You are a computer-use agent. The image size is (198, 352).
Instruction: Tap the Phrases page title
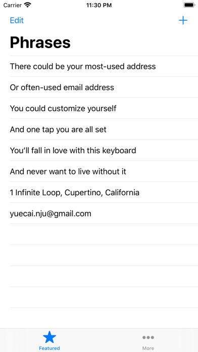tap(40, 42)
